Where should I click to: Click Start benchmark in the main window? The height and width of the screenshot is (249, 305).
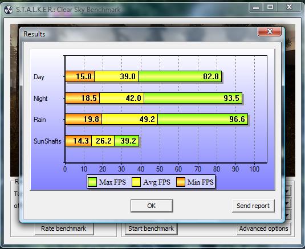click(x=151, y=228)
